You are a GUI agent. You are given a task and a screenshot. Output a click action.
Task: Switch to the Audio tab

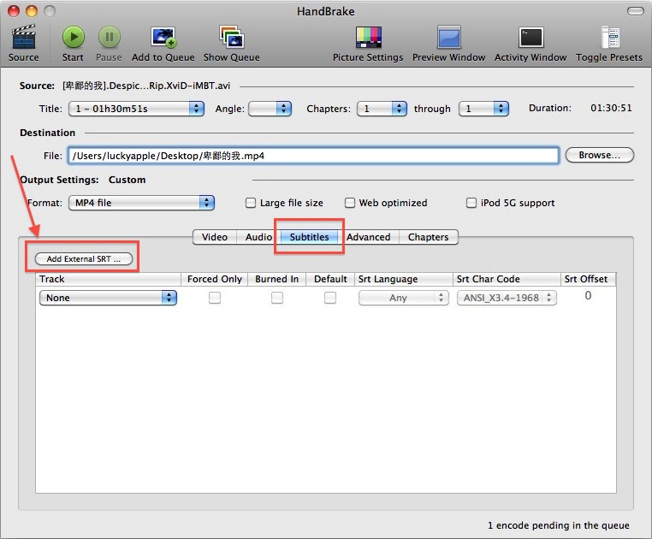point(258,237)
